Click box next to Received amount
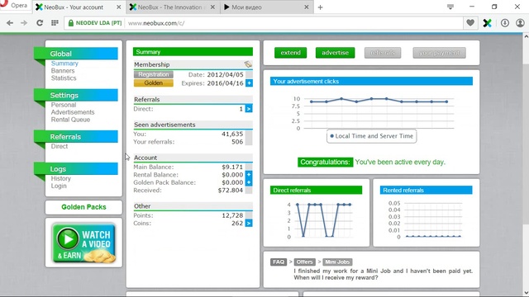 click(x=249, y=191)
